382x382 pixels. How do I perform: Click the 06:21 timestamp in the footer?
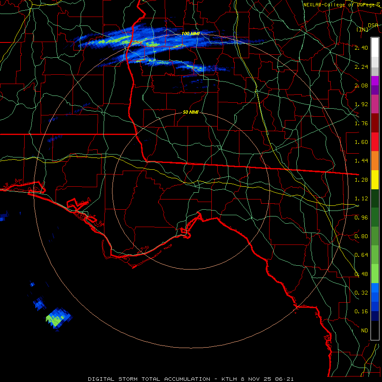pos(284,379)
